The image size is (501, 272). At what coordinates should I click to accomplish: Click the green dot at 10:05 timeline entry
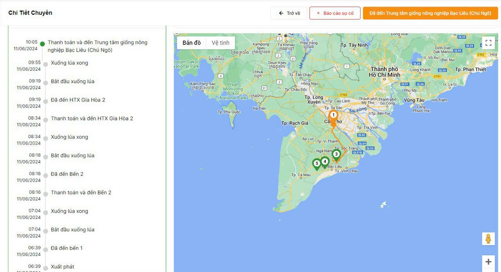pos(43,44)
